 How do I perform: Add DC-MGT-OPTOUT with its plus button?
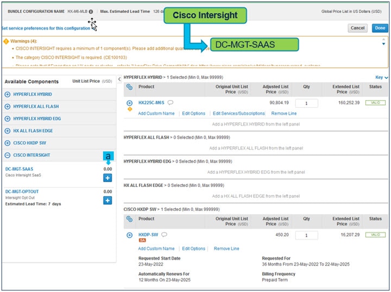[108, 200]
